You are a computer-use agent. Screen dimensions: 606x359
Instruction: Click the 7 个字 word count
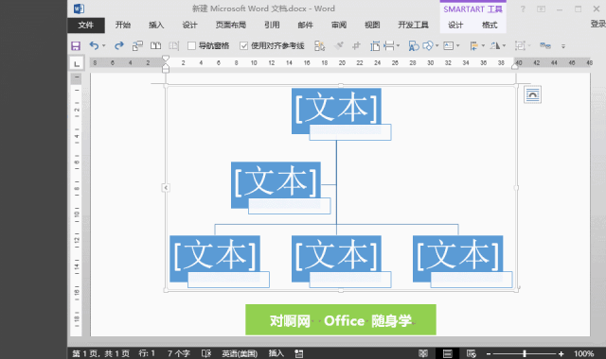click(179, 353)
